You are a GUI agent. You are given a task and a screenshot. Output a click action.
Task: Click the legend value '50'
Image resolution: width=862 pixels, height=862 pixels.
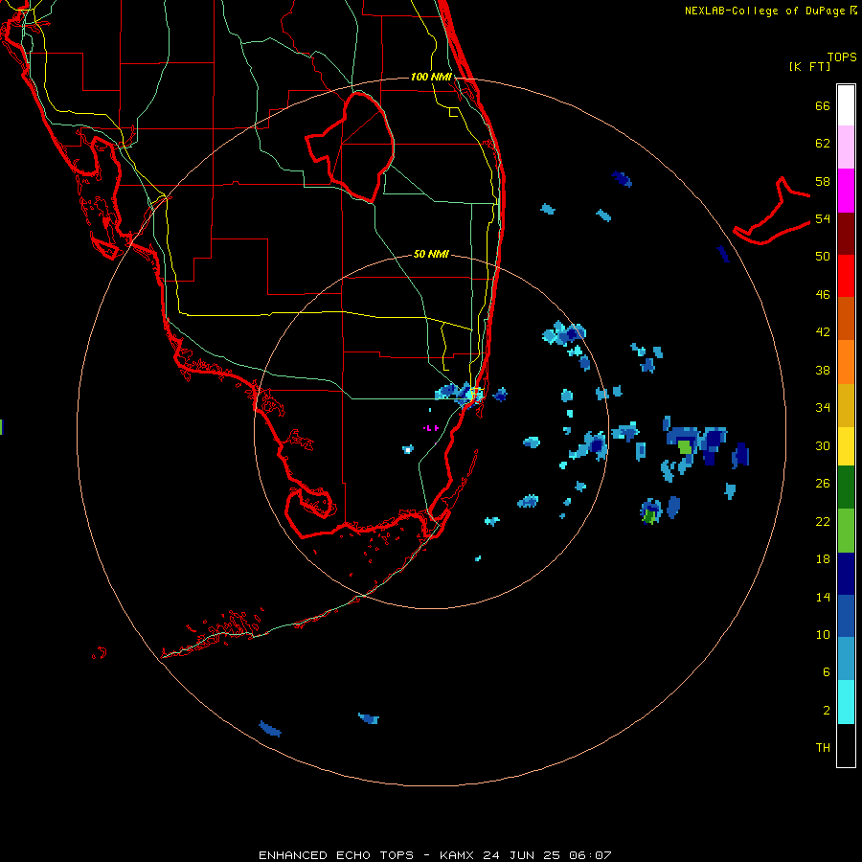(823, 257)
